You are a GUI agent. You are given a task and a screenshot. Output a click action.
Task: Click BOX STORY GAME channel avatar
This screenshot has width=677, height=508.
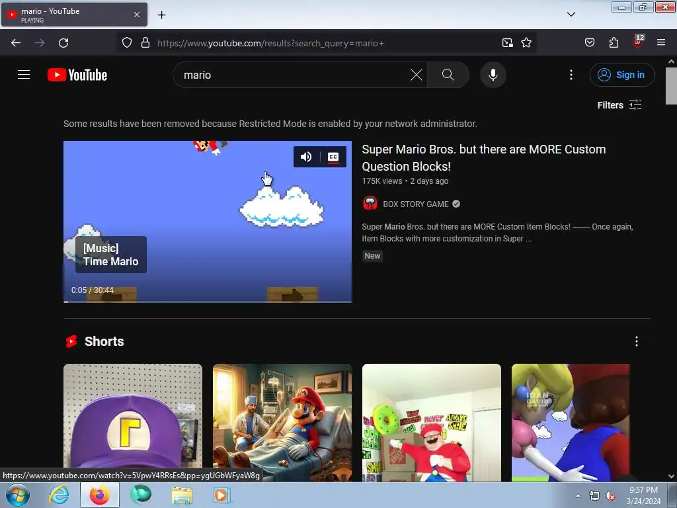pyautogui.click(x=370, y=204)
